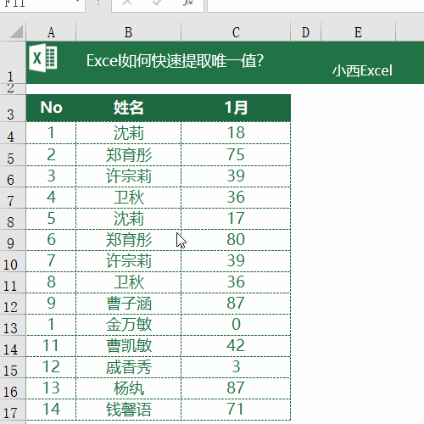
Task: Select row 6 header
Action: tap(13, 176)
